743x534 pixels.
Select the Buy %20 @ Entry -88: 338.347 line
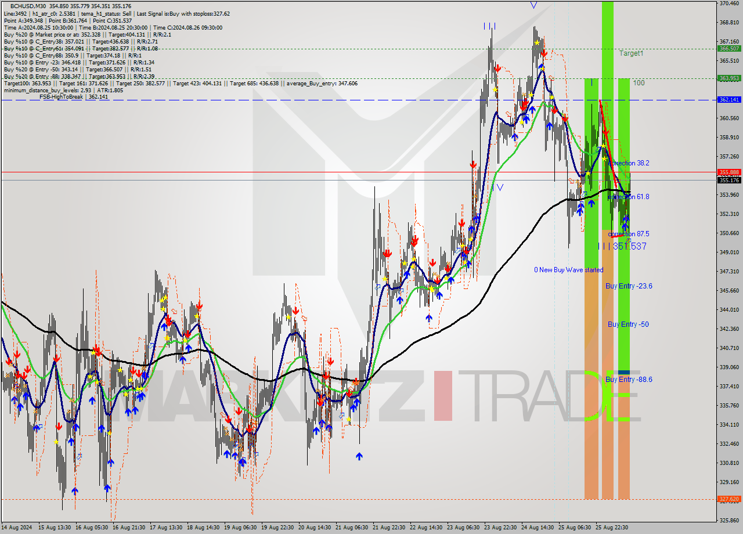coord(79,76)
